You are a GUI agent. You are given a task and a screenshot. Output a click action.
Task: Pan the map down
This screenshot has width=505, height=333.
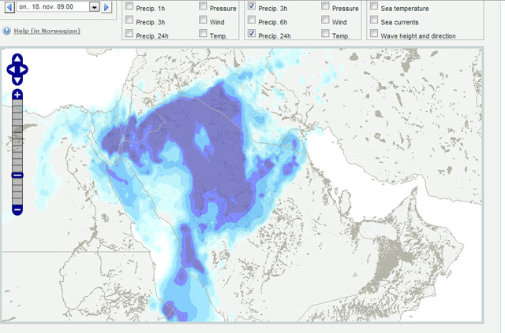pyautogui.click(x=17, y=80)
